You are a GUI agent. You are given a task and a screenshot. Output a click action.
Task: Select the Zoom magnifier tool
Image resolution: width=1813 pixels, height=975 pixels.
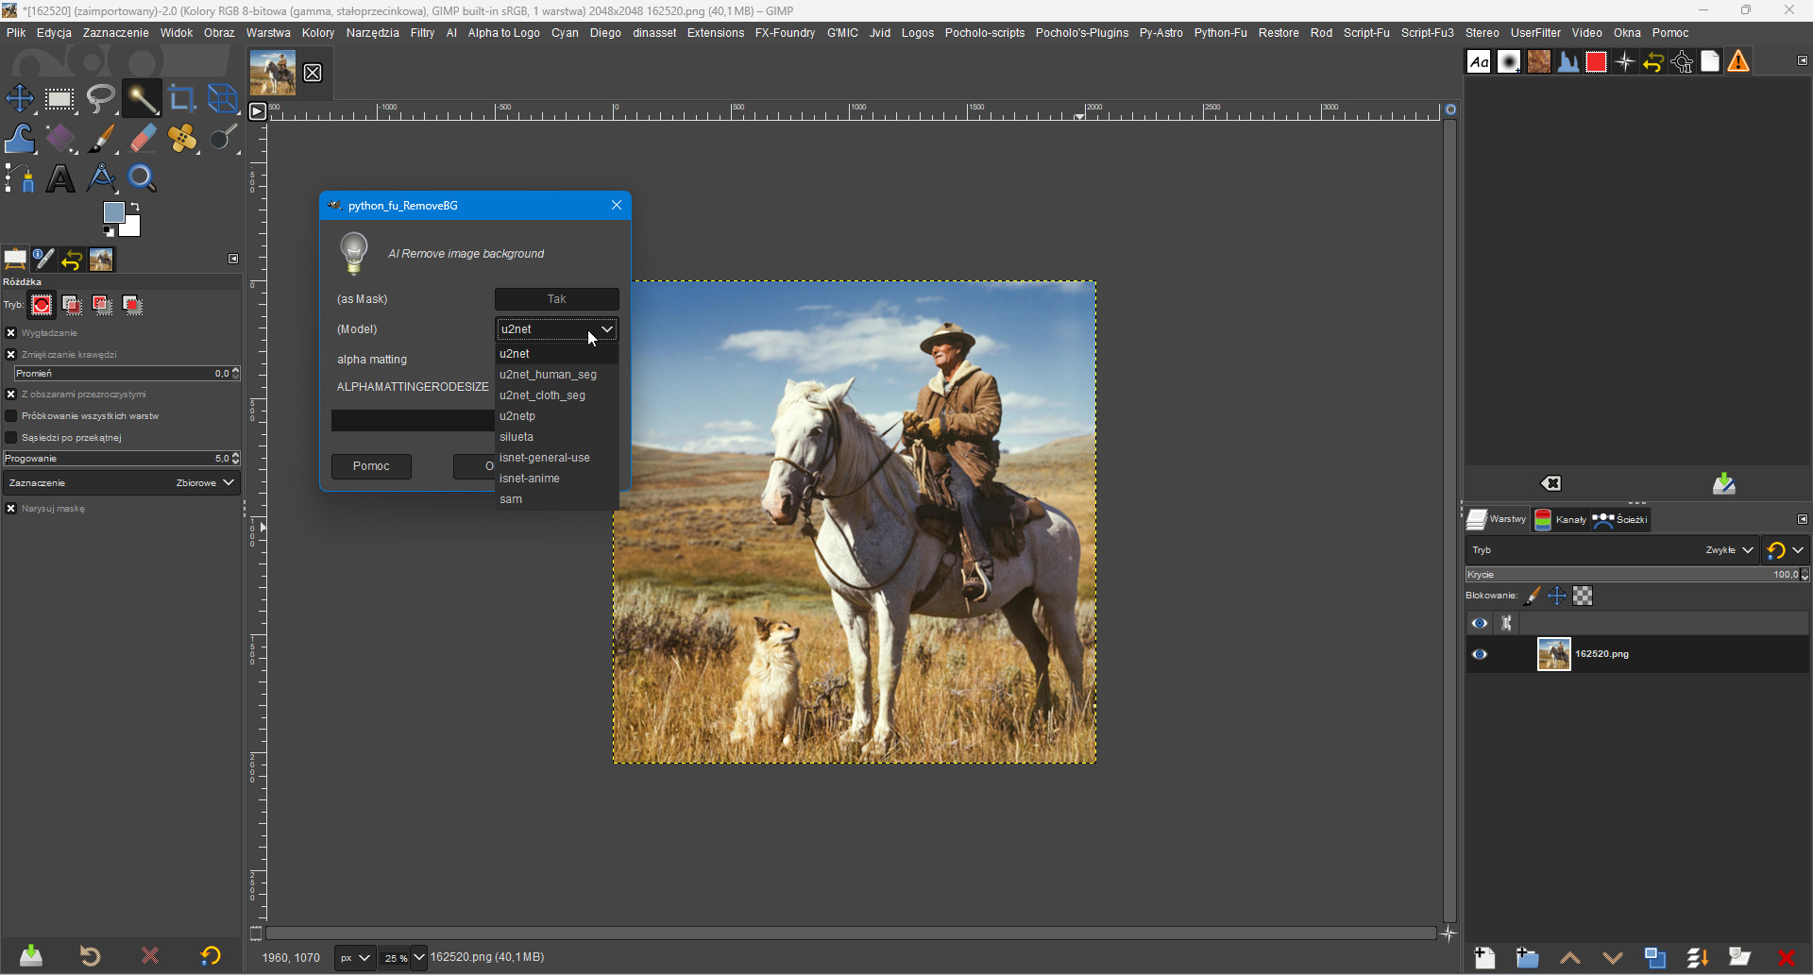(x=142, y=178)
